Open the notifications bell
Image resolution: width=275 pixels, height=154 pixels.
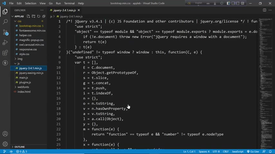[270, 151]
